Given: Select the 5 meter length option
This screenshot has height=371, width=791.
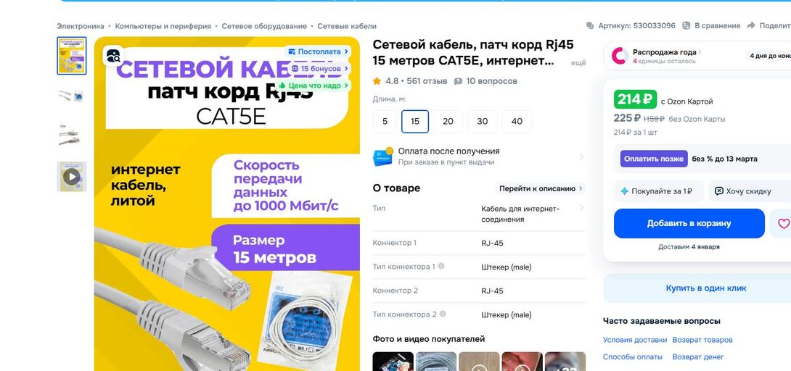Looking at the screenshot, I should click(385, 121).
